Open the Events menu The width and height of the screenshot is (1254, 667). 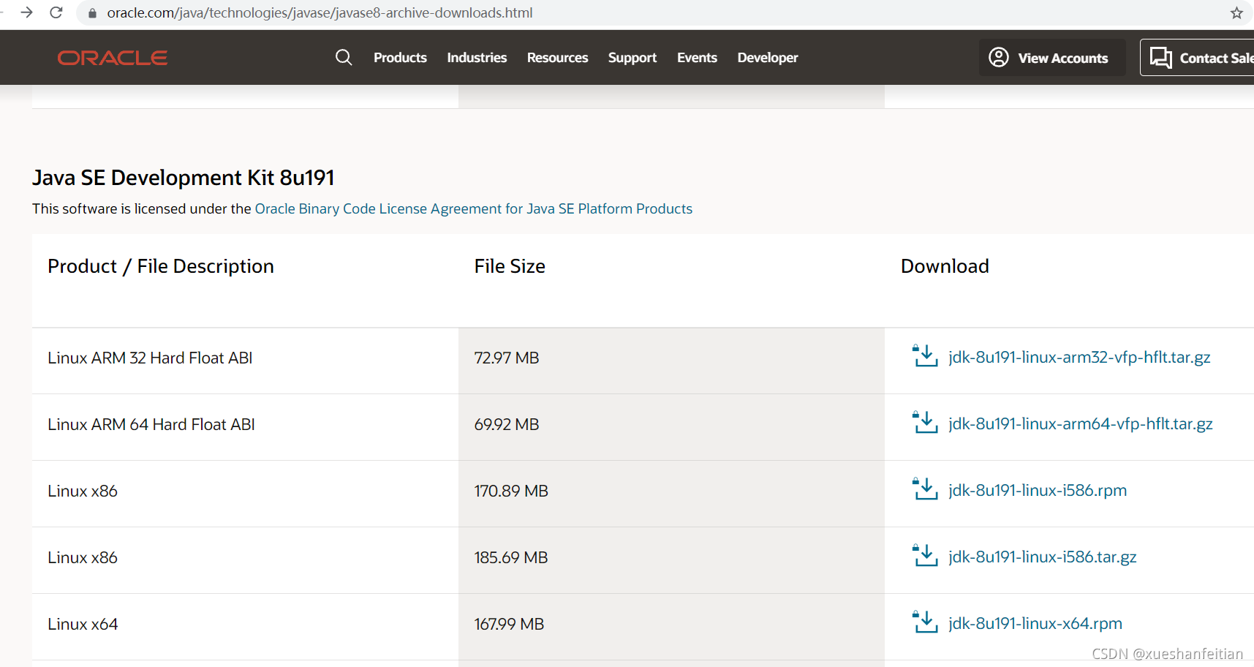pyautogui.click(x=697, y=58)
